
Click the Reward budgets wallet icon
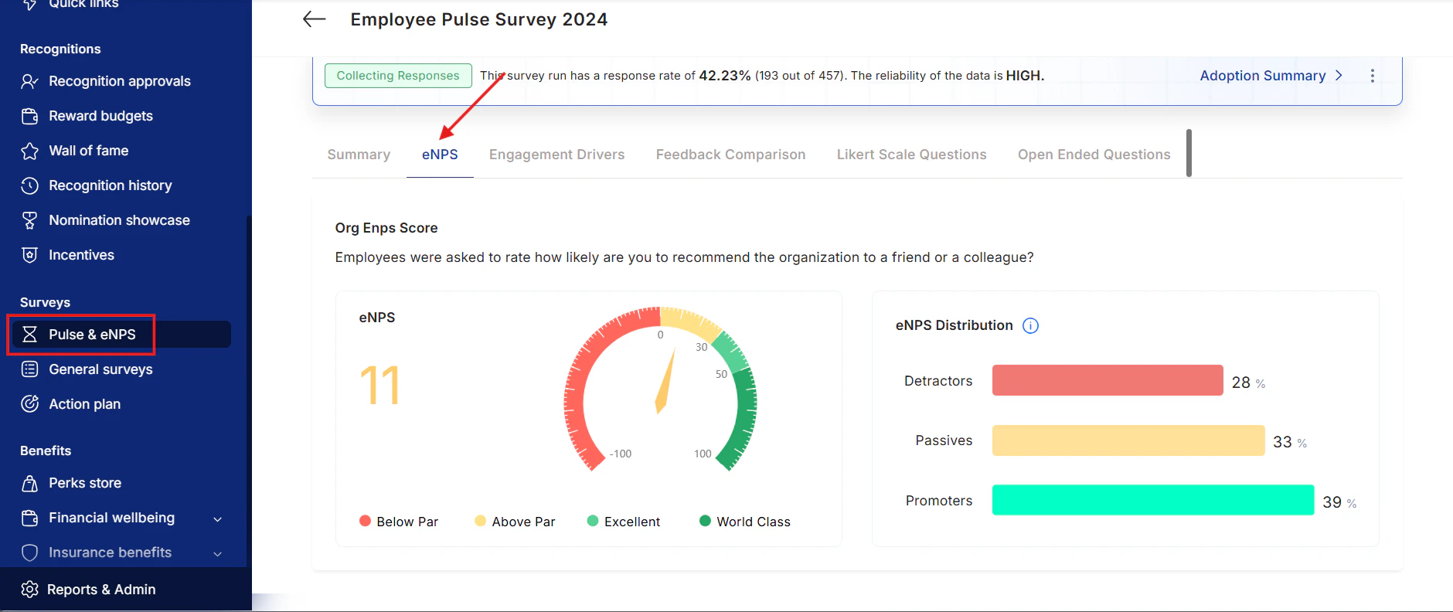(29, 116)
